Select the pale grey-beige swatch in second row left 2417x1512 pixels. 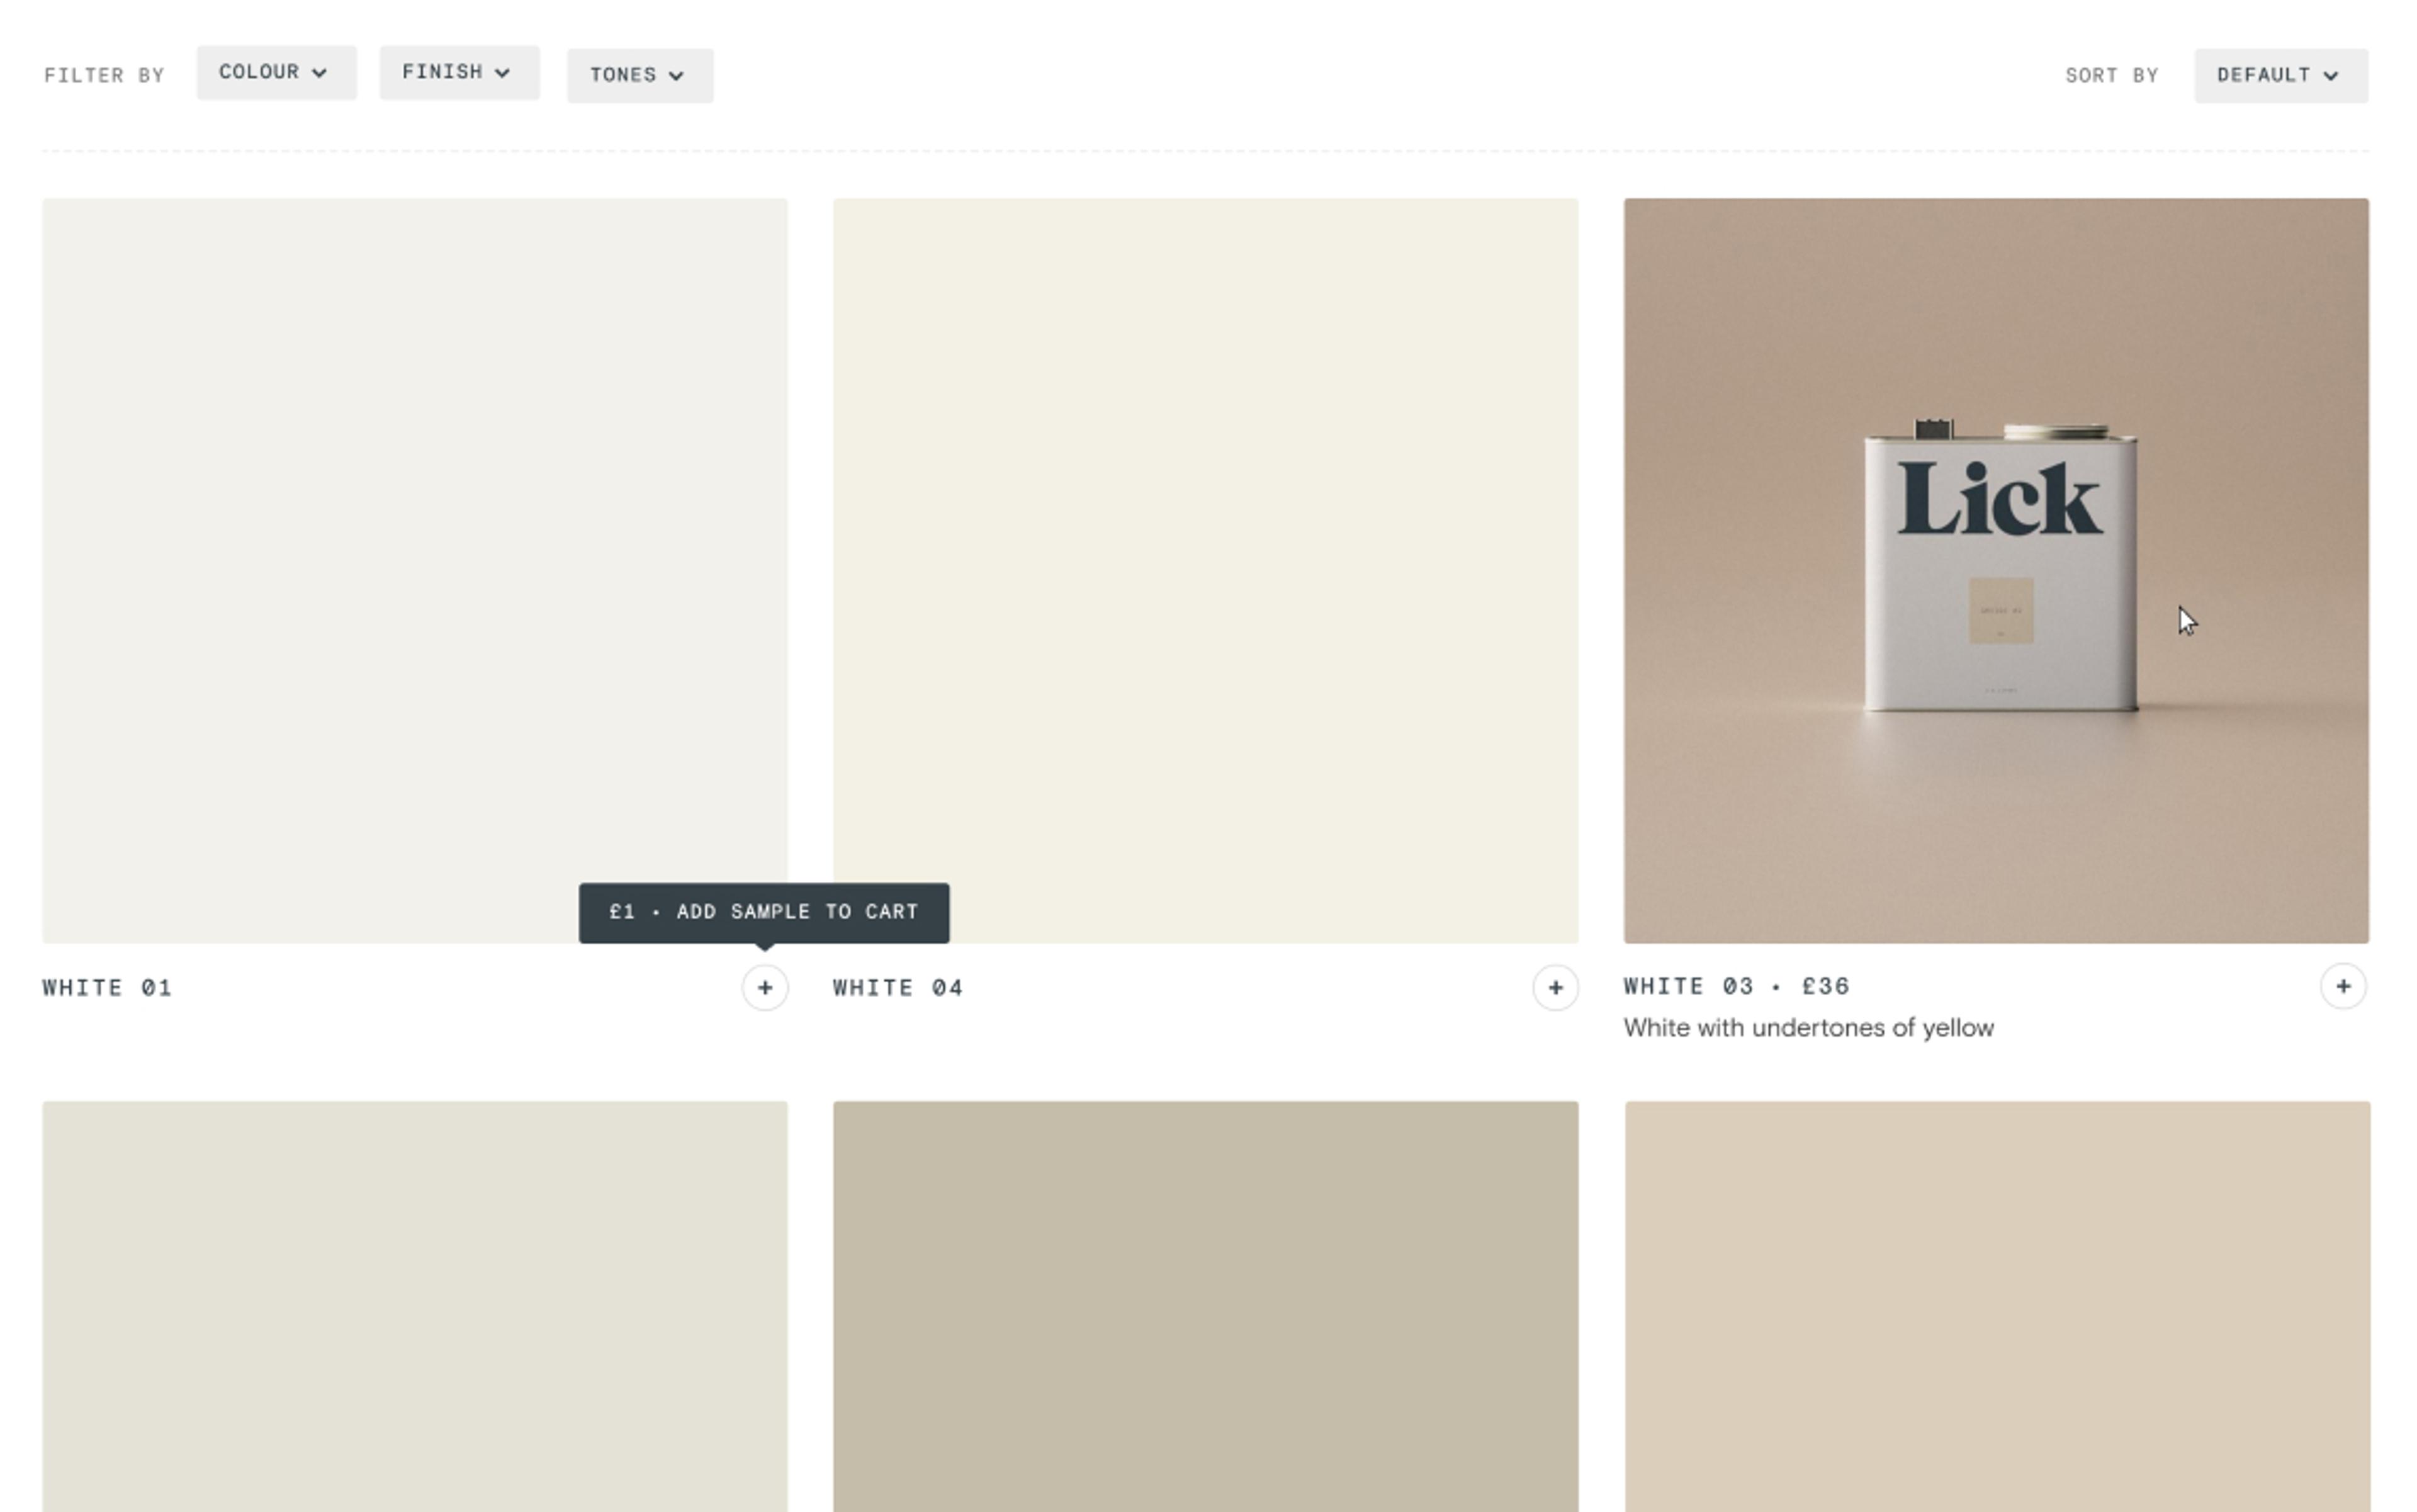[414, 1305]
